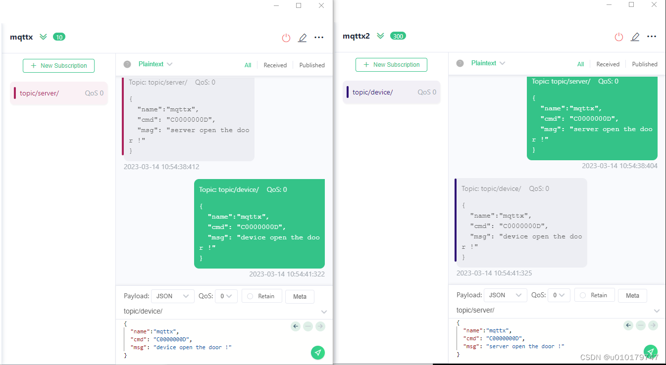Go to next message history in mqttx window

320,326
